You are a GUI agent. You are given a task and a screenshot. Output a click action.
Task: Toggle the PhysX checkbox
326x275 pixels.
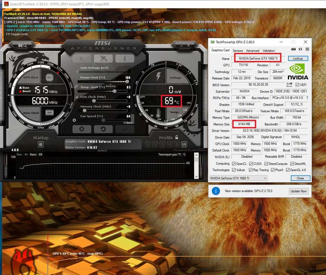(273, 170)
